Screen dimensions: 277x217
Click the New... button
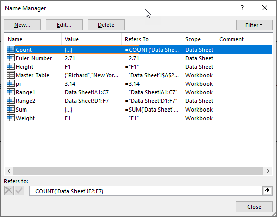(22, 25)
